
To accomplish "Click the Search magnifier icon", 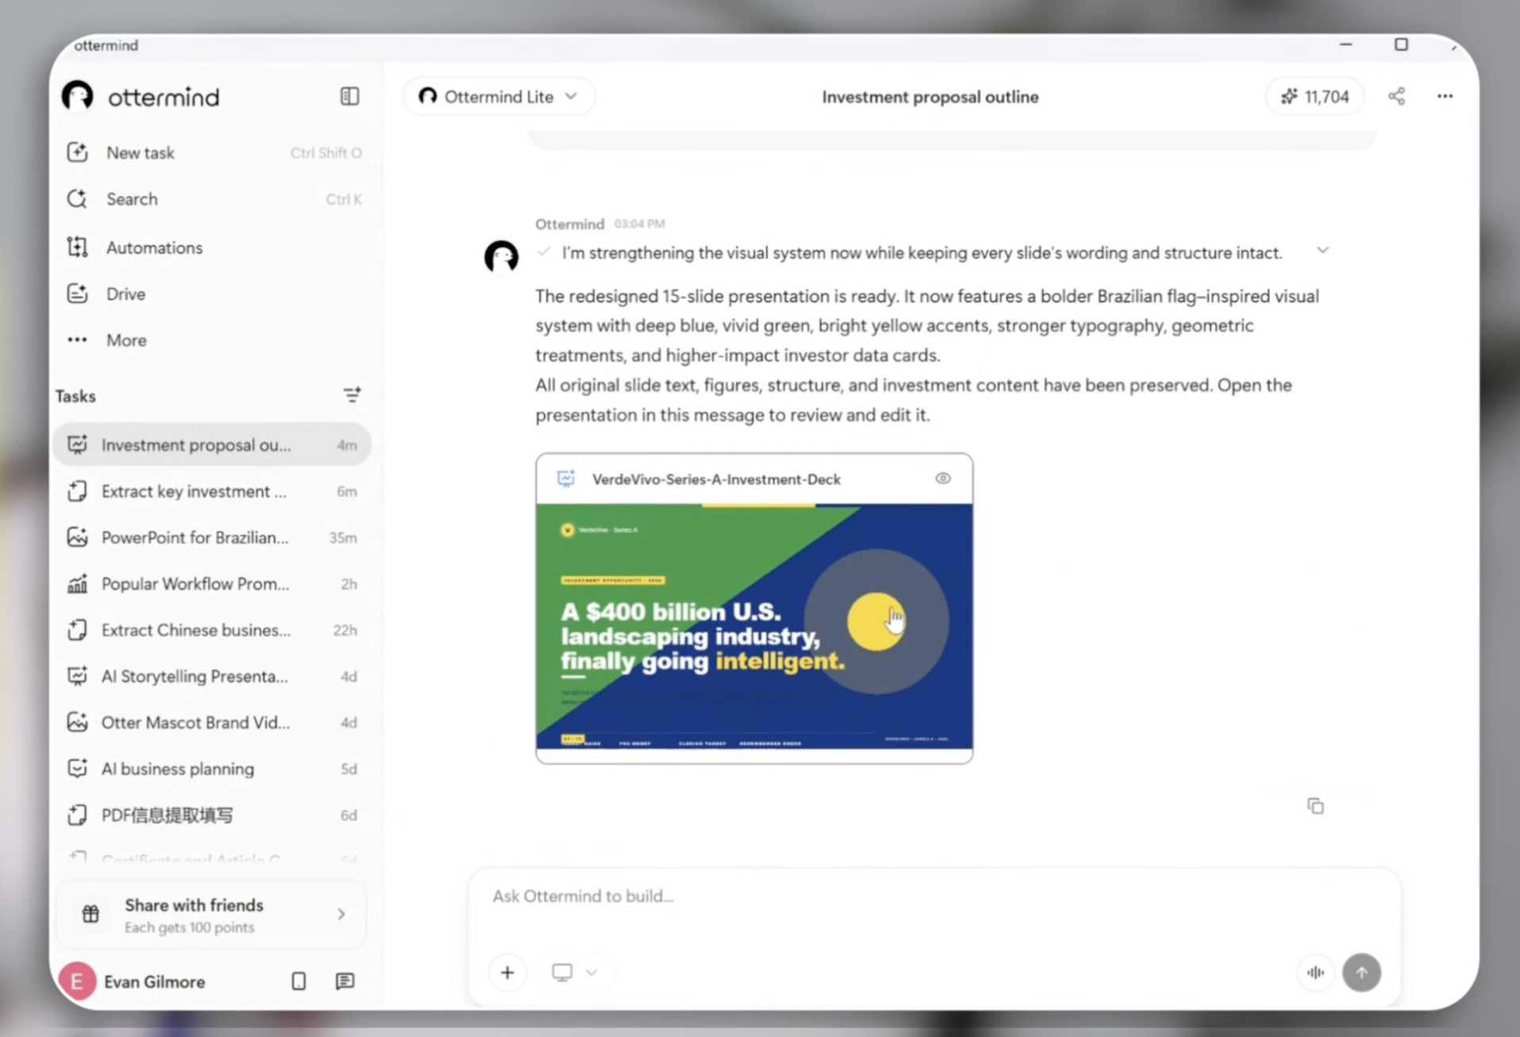I will 77,199.
